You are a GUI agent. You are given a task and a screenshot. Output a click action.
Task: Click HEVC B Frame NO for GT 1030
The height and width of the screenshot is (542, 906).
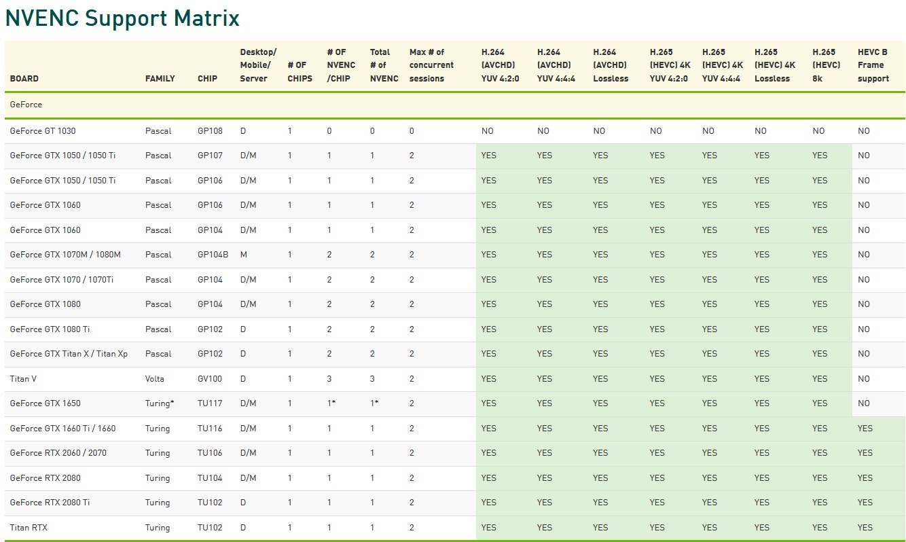(x=864, y=131)
